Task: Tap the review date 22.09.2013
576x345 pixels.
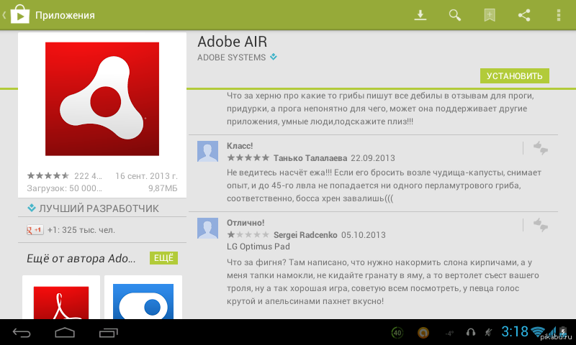Action: coord(373,158)
